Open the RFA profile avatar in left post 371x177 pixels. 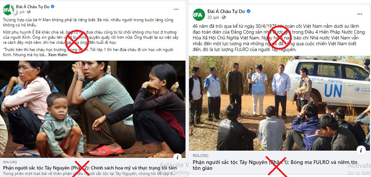9,10
